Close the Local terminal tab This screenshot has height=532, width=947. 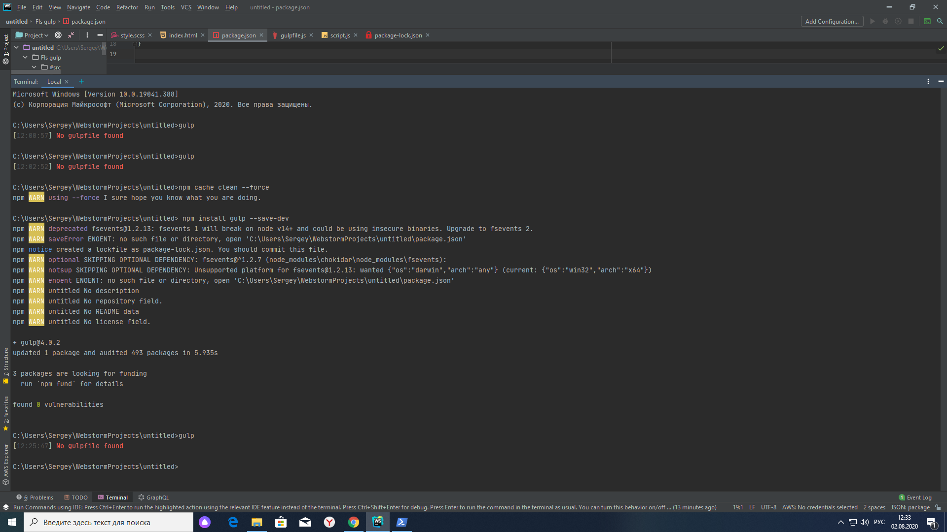(x=67, y=82)
